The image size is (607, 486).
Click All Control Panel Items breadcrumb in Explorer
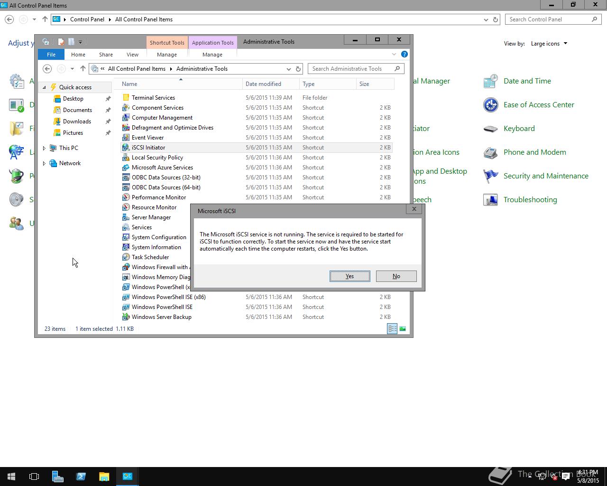137,69
